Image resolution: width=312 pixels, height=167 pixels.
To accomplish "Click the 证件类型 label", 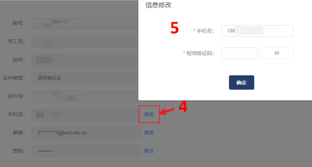I will [14, 78].
